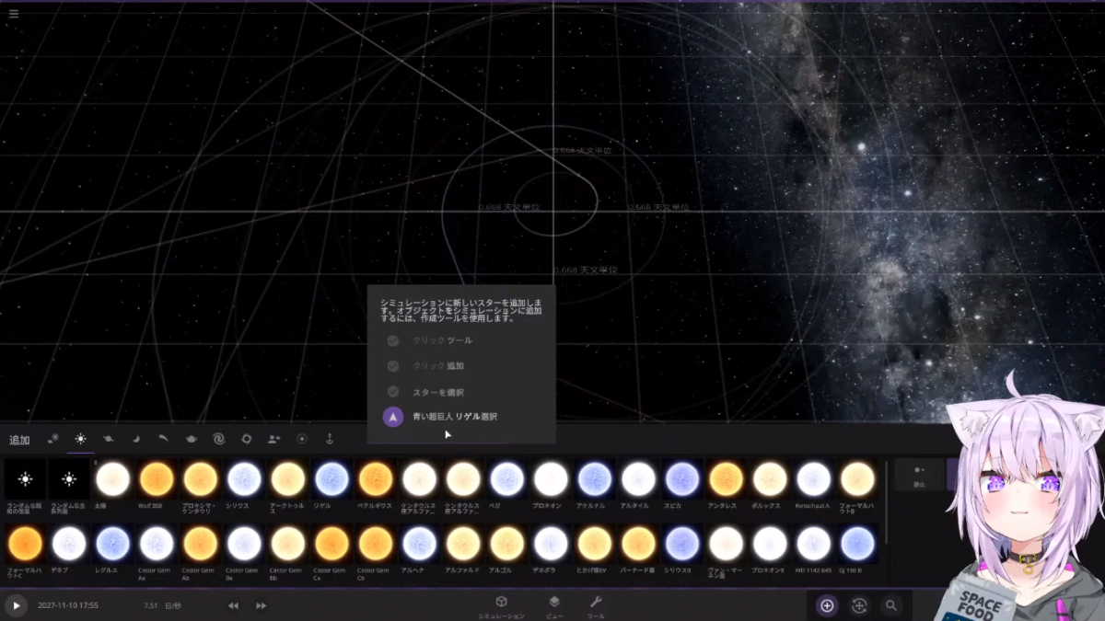Pick the ベテルギウス star thumbnail
Screen dimensions: 1105x621
point(376,479)
